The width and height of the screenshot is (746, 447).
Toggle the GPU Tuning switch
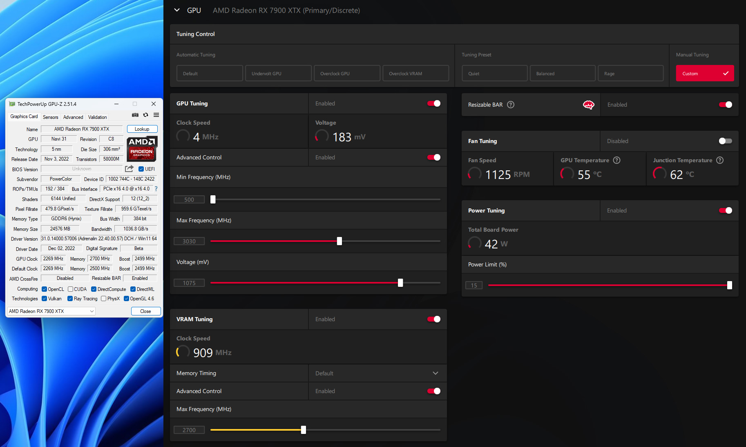click(x=434, y=103)
